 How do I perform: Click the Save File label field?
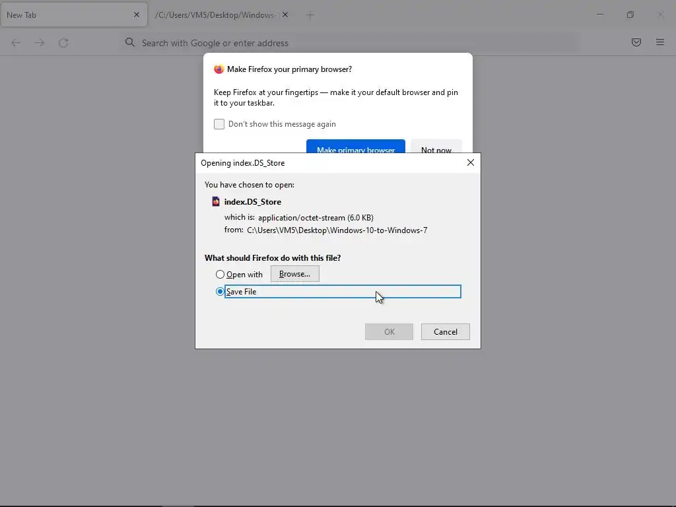[343, 291]
